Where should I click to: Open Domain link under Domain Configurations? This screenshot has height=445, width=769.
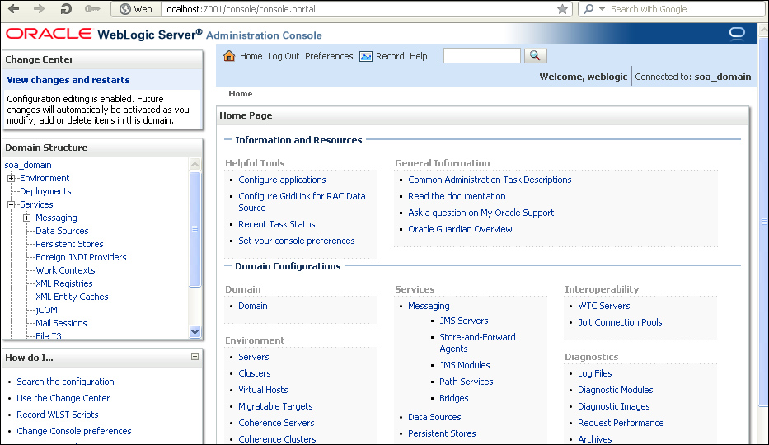click(x=252, y=306)
